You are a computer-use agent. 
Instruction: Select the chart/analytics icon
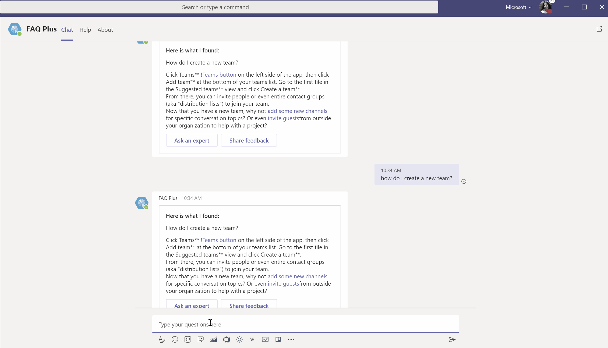213,339
